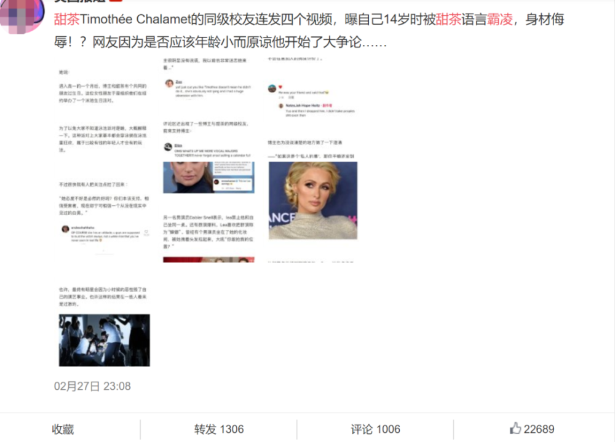Click the thumbs-up like icon

(x=515, y=428)
